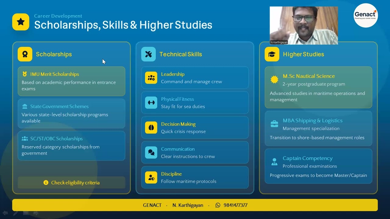Click the MBA Shipping & Logistics briefcase icon
The image size is (390, 219).
click(275, 124)
